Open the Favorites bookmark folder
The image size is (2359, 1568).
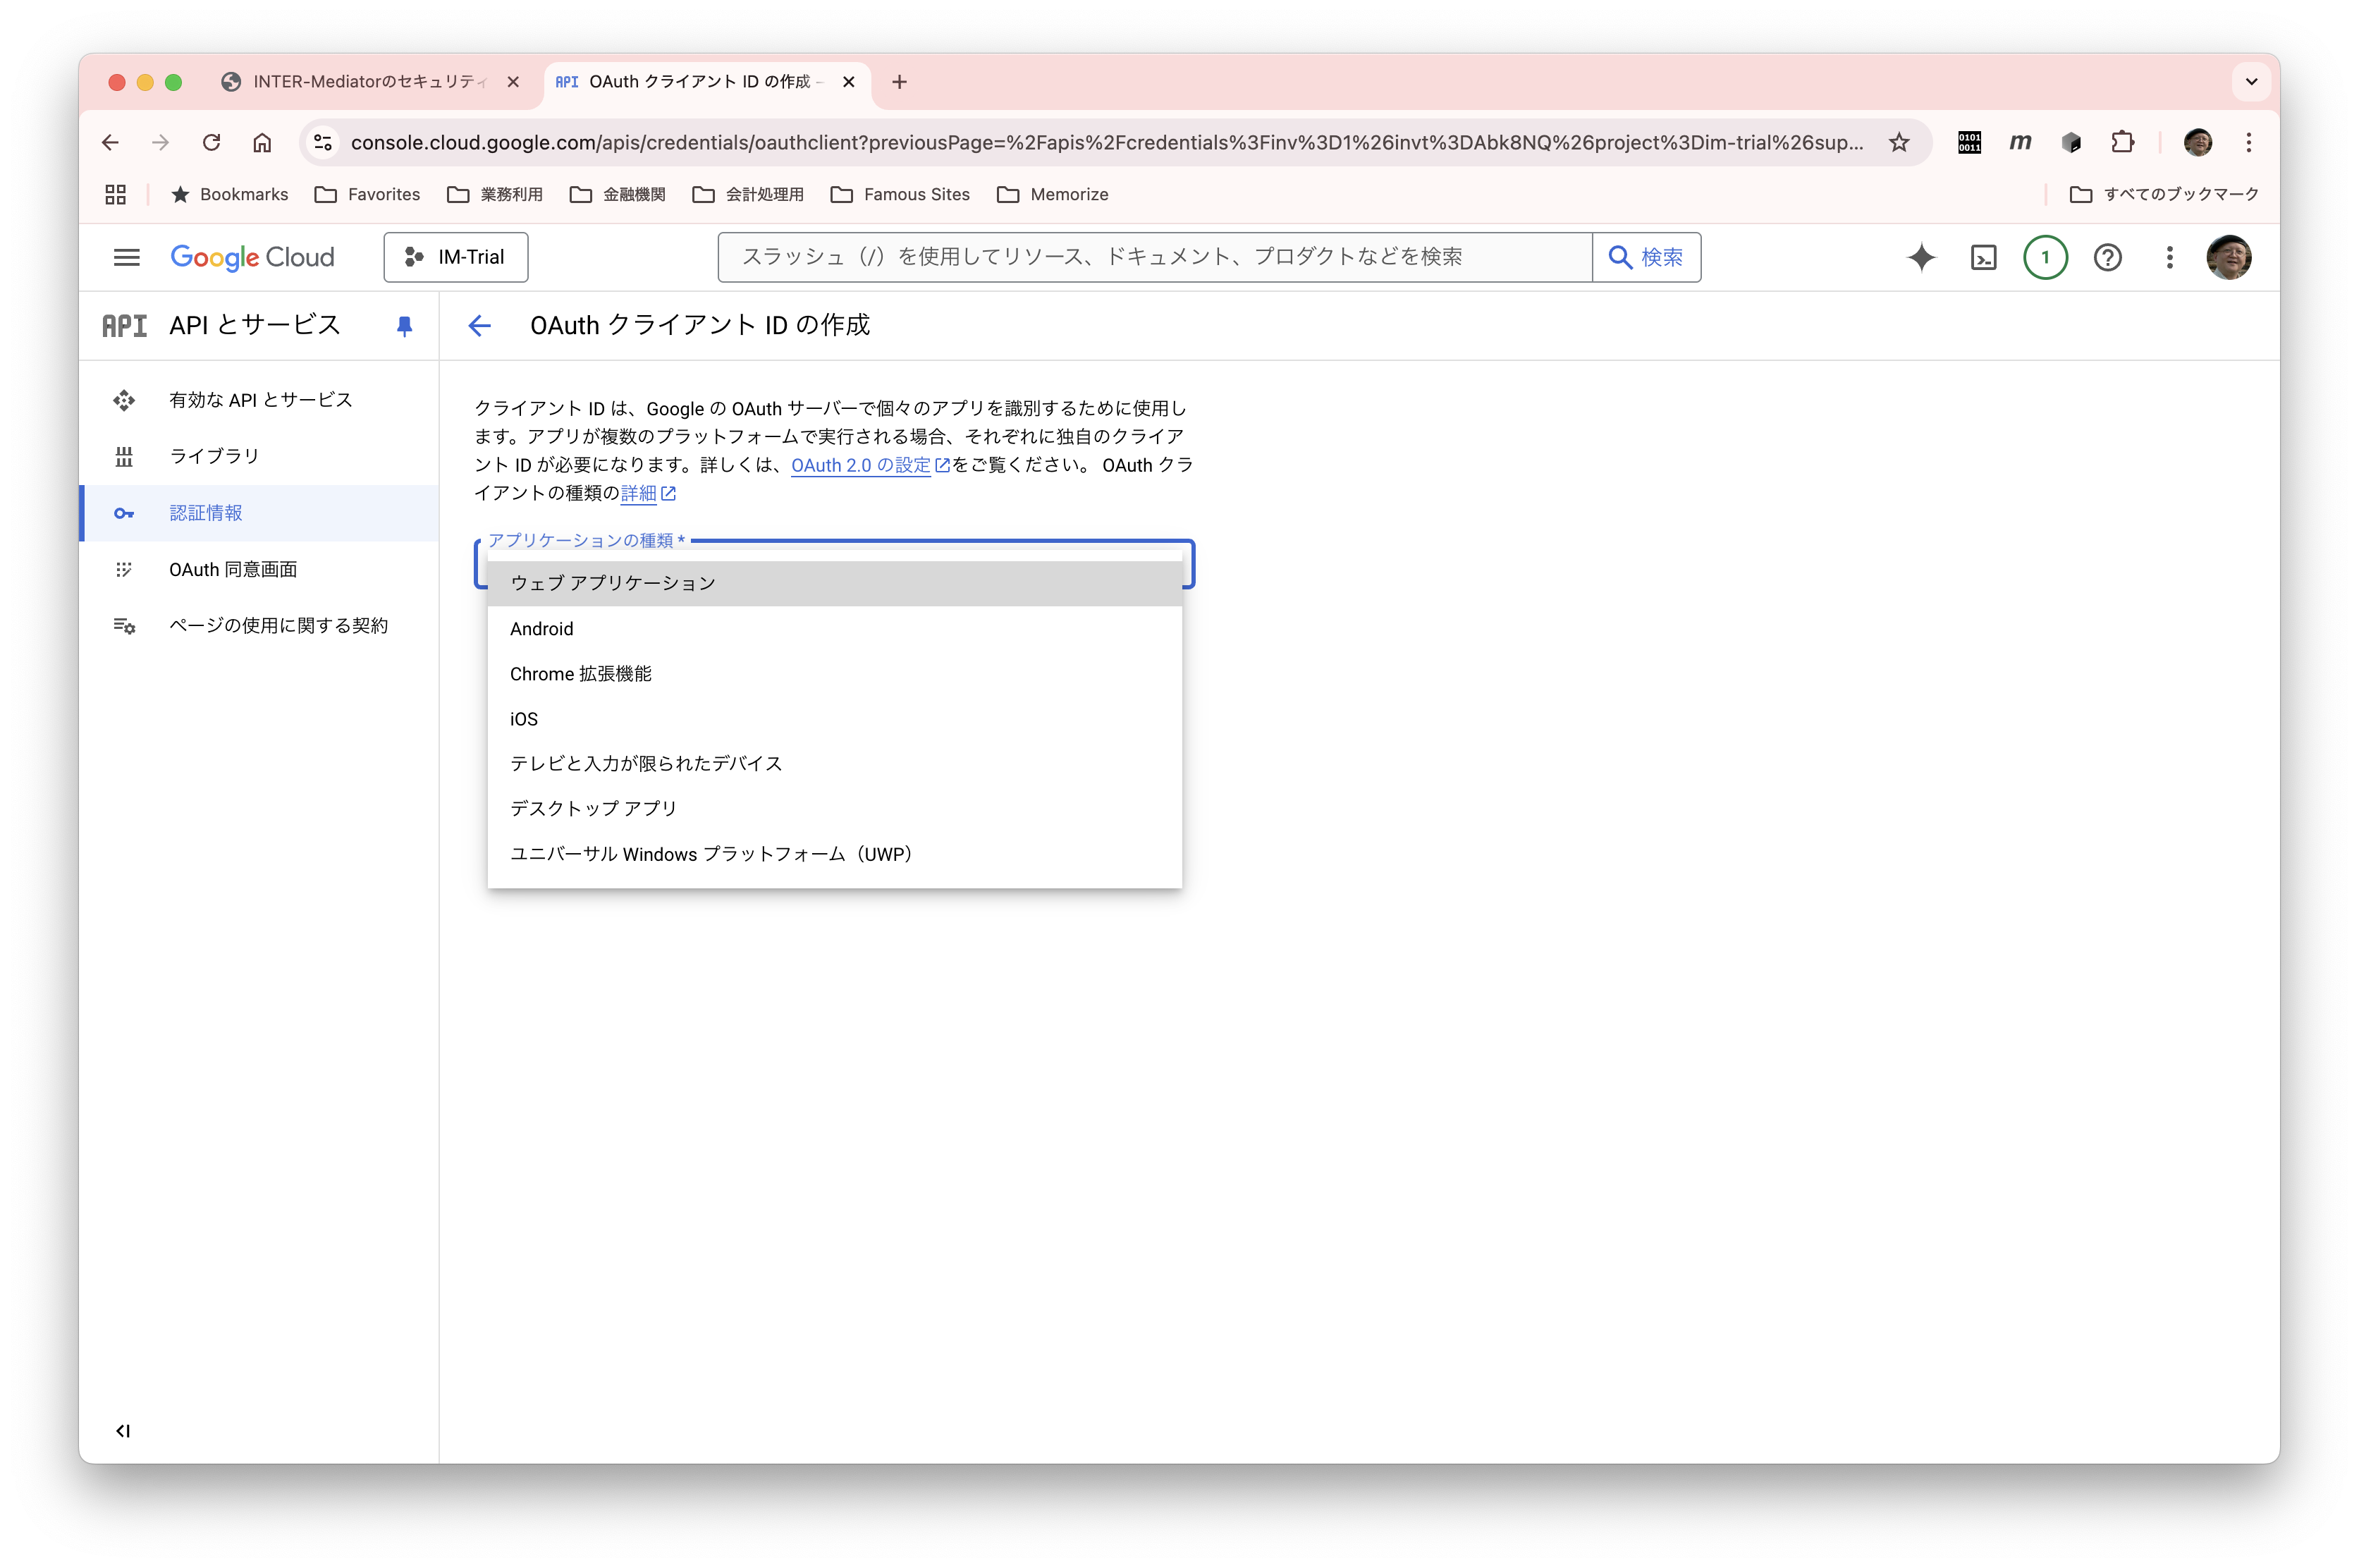[368, 194]
